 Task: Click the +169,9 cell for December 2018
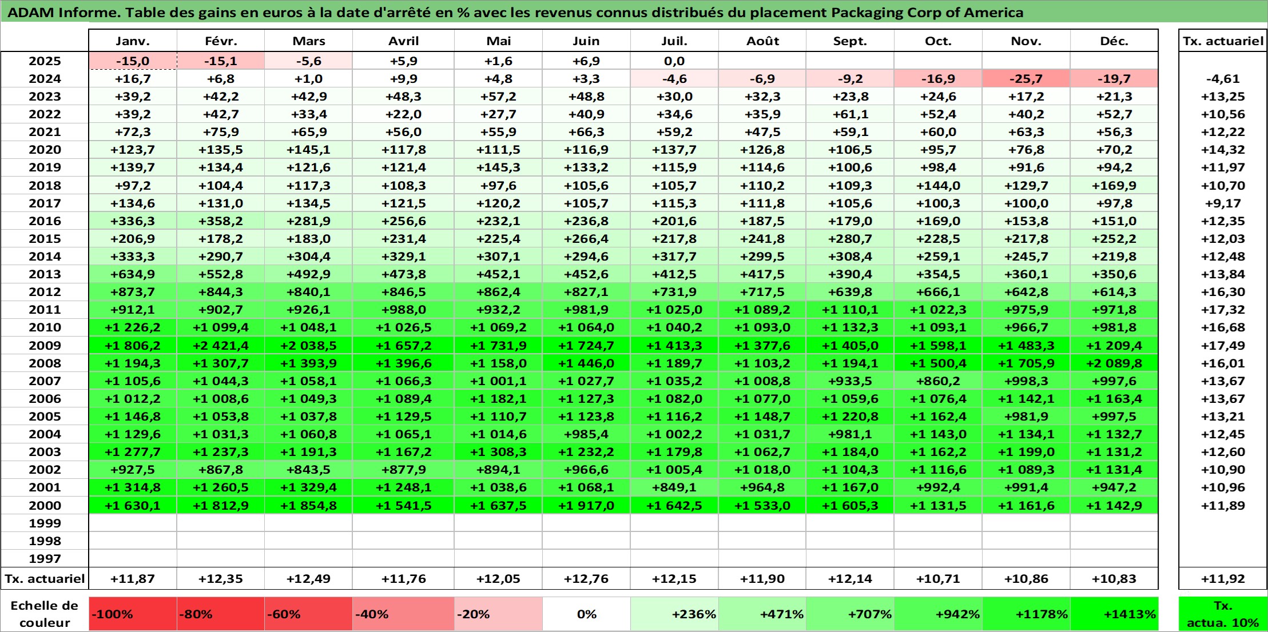[x=1114, y=186]
